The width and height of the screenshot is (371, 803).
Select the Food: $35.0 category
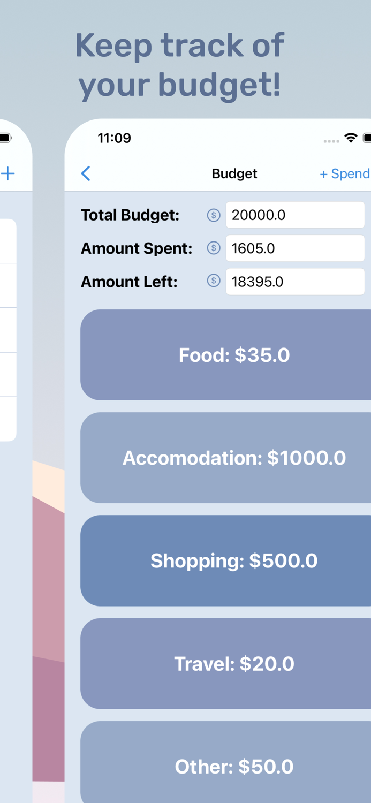pos(234,354)
